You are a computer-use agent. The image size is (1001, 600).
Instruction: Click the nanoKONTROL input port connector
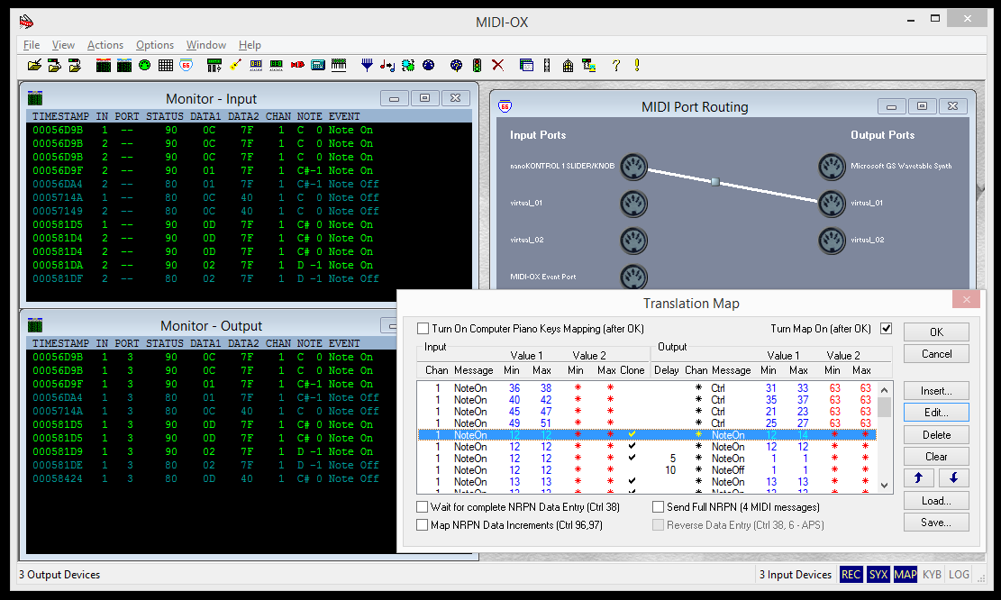coord(633,167)
